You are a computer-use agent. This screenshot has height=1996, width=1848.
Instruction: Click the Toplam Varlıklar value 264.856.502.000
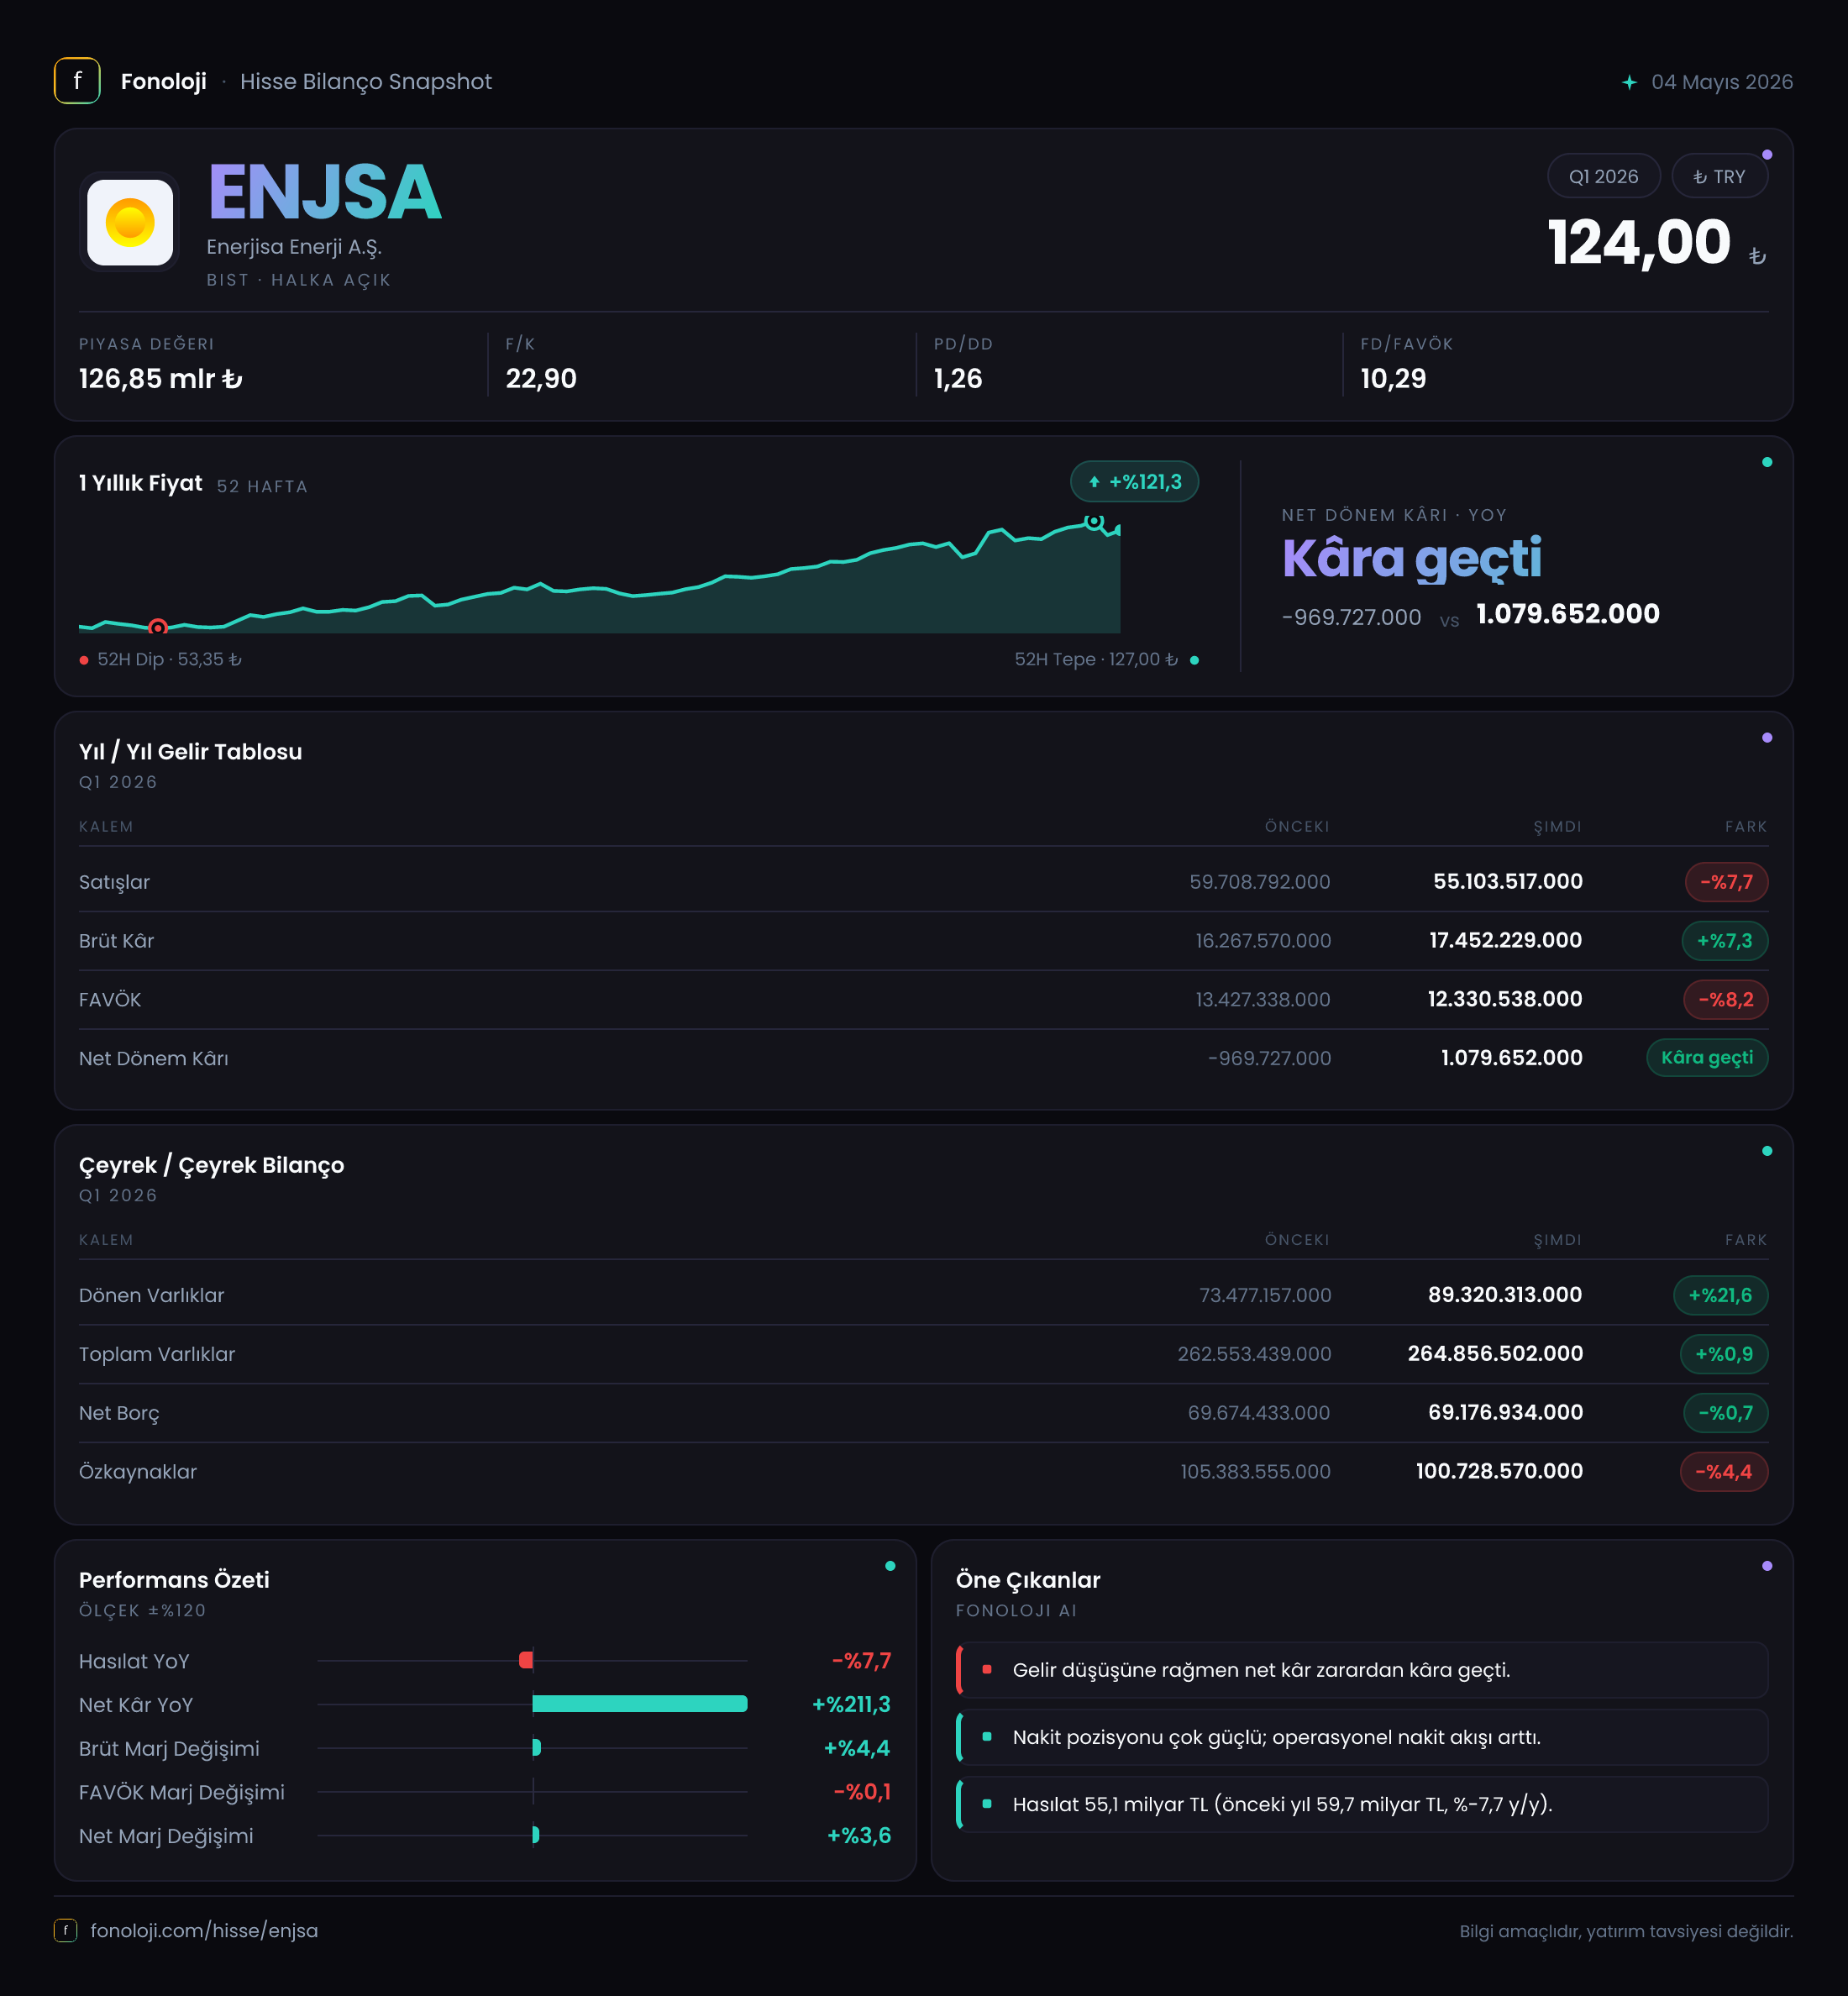click(x=1495, y=1354)
